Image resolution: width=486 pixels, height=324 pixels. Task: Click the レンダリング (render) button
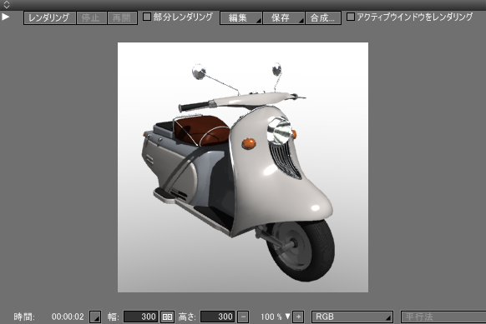pos(49,18)
